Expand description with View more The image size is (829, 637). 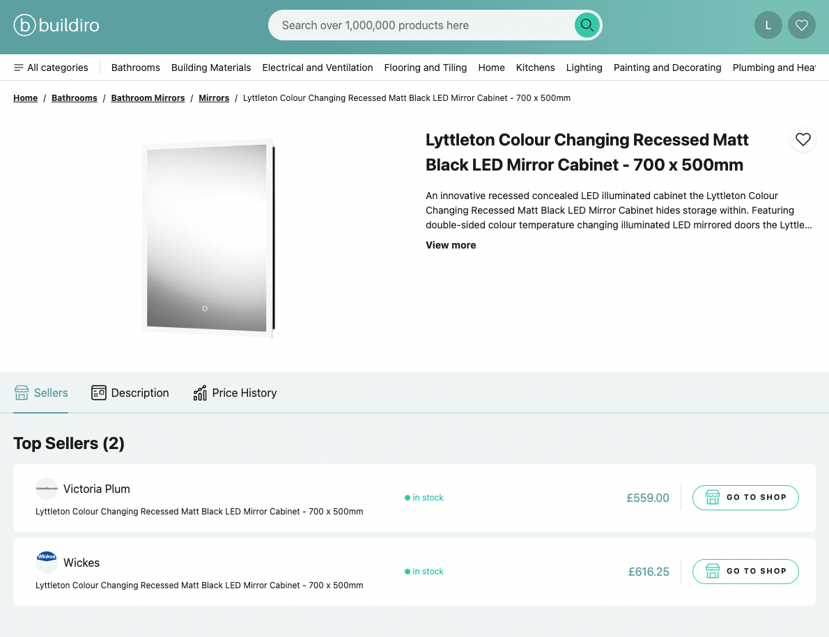[451, 245]
